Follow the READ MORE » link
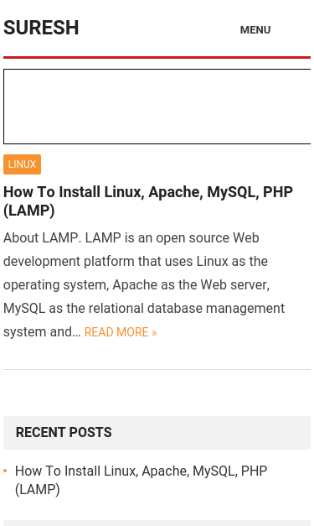 (121, 332)
